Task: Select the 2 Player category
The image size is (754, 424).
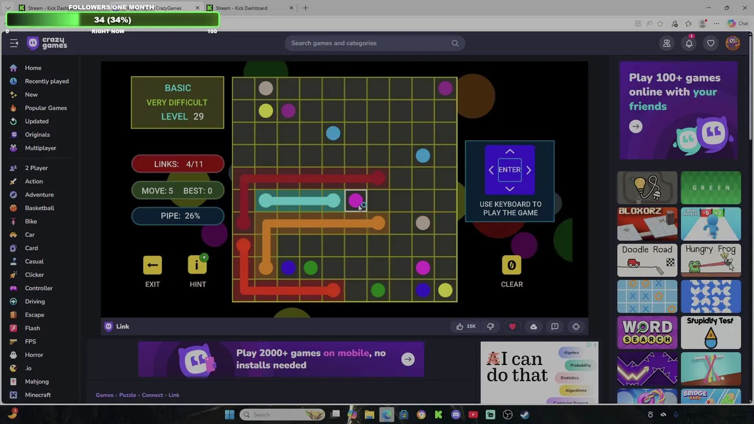Action: pos(37,168)
